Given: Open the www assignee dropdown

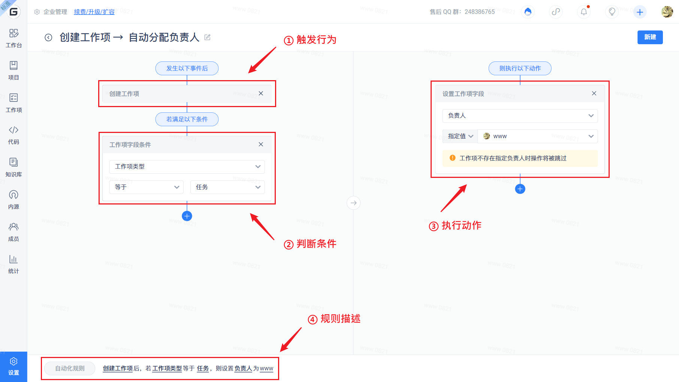Looking at the screenshot, I should pyautogui.click(x=538, y=136).
